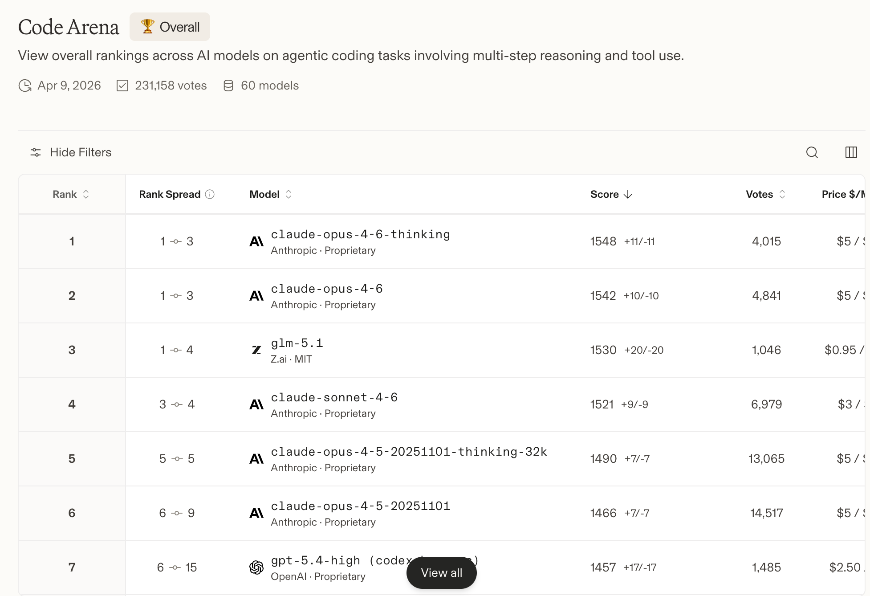Click the database icon beside 60 models
The width and height of the screenshot is (870, 596).
(x=228, y=86)
